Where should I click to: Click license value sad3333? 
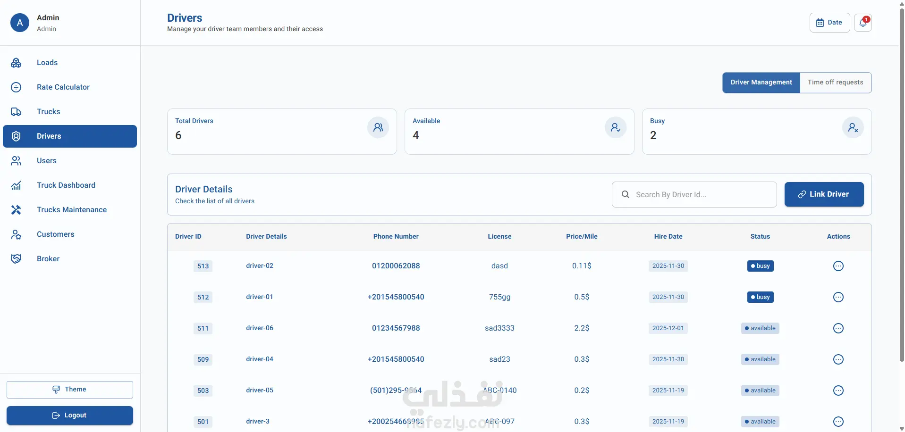click(499, 328)
